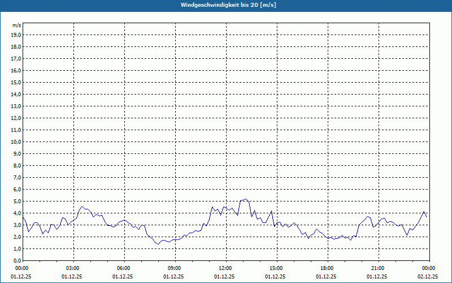Click the '02.12.25' date label
This screenshot has width=452, height=283.
[428, 277]
